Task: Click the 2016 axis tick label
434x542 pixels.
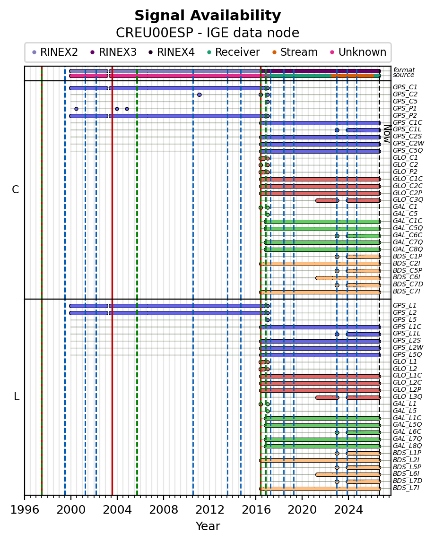Action: [x=256, y=510]
